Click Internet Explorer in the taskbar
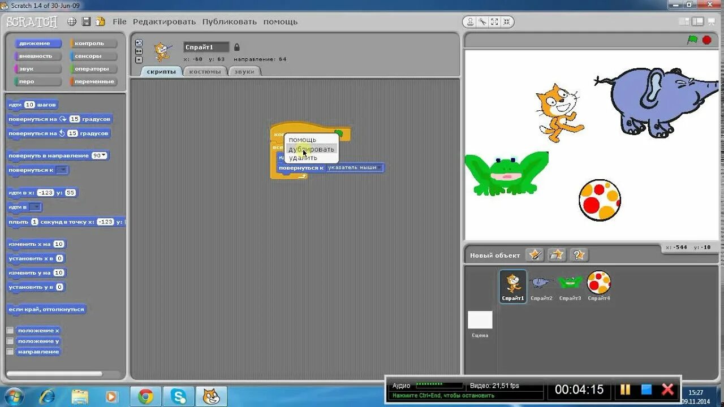The width and height of the screenshot is (724, 407). point(48,396)
